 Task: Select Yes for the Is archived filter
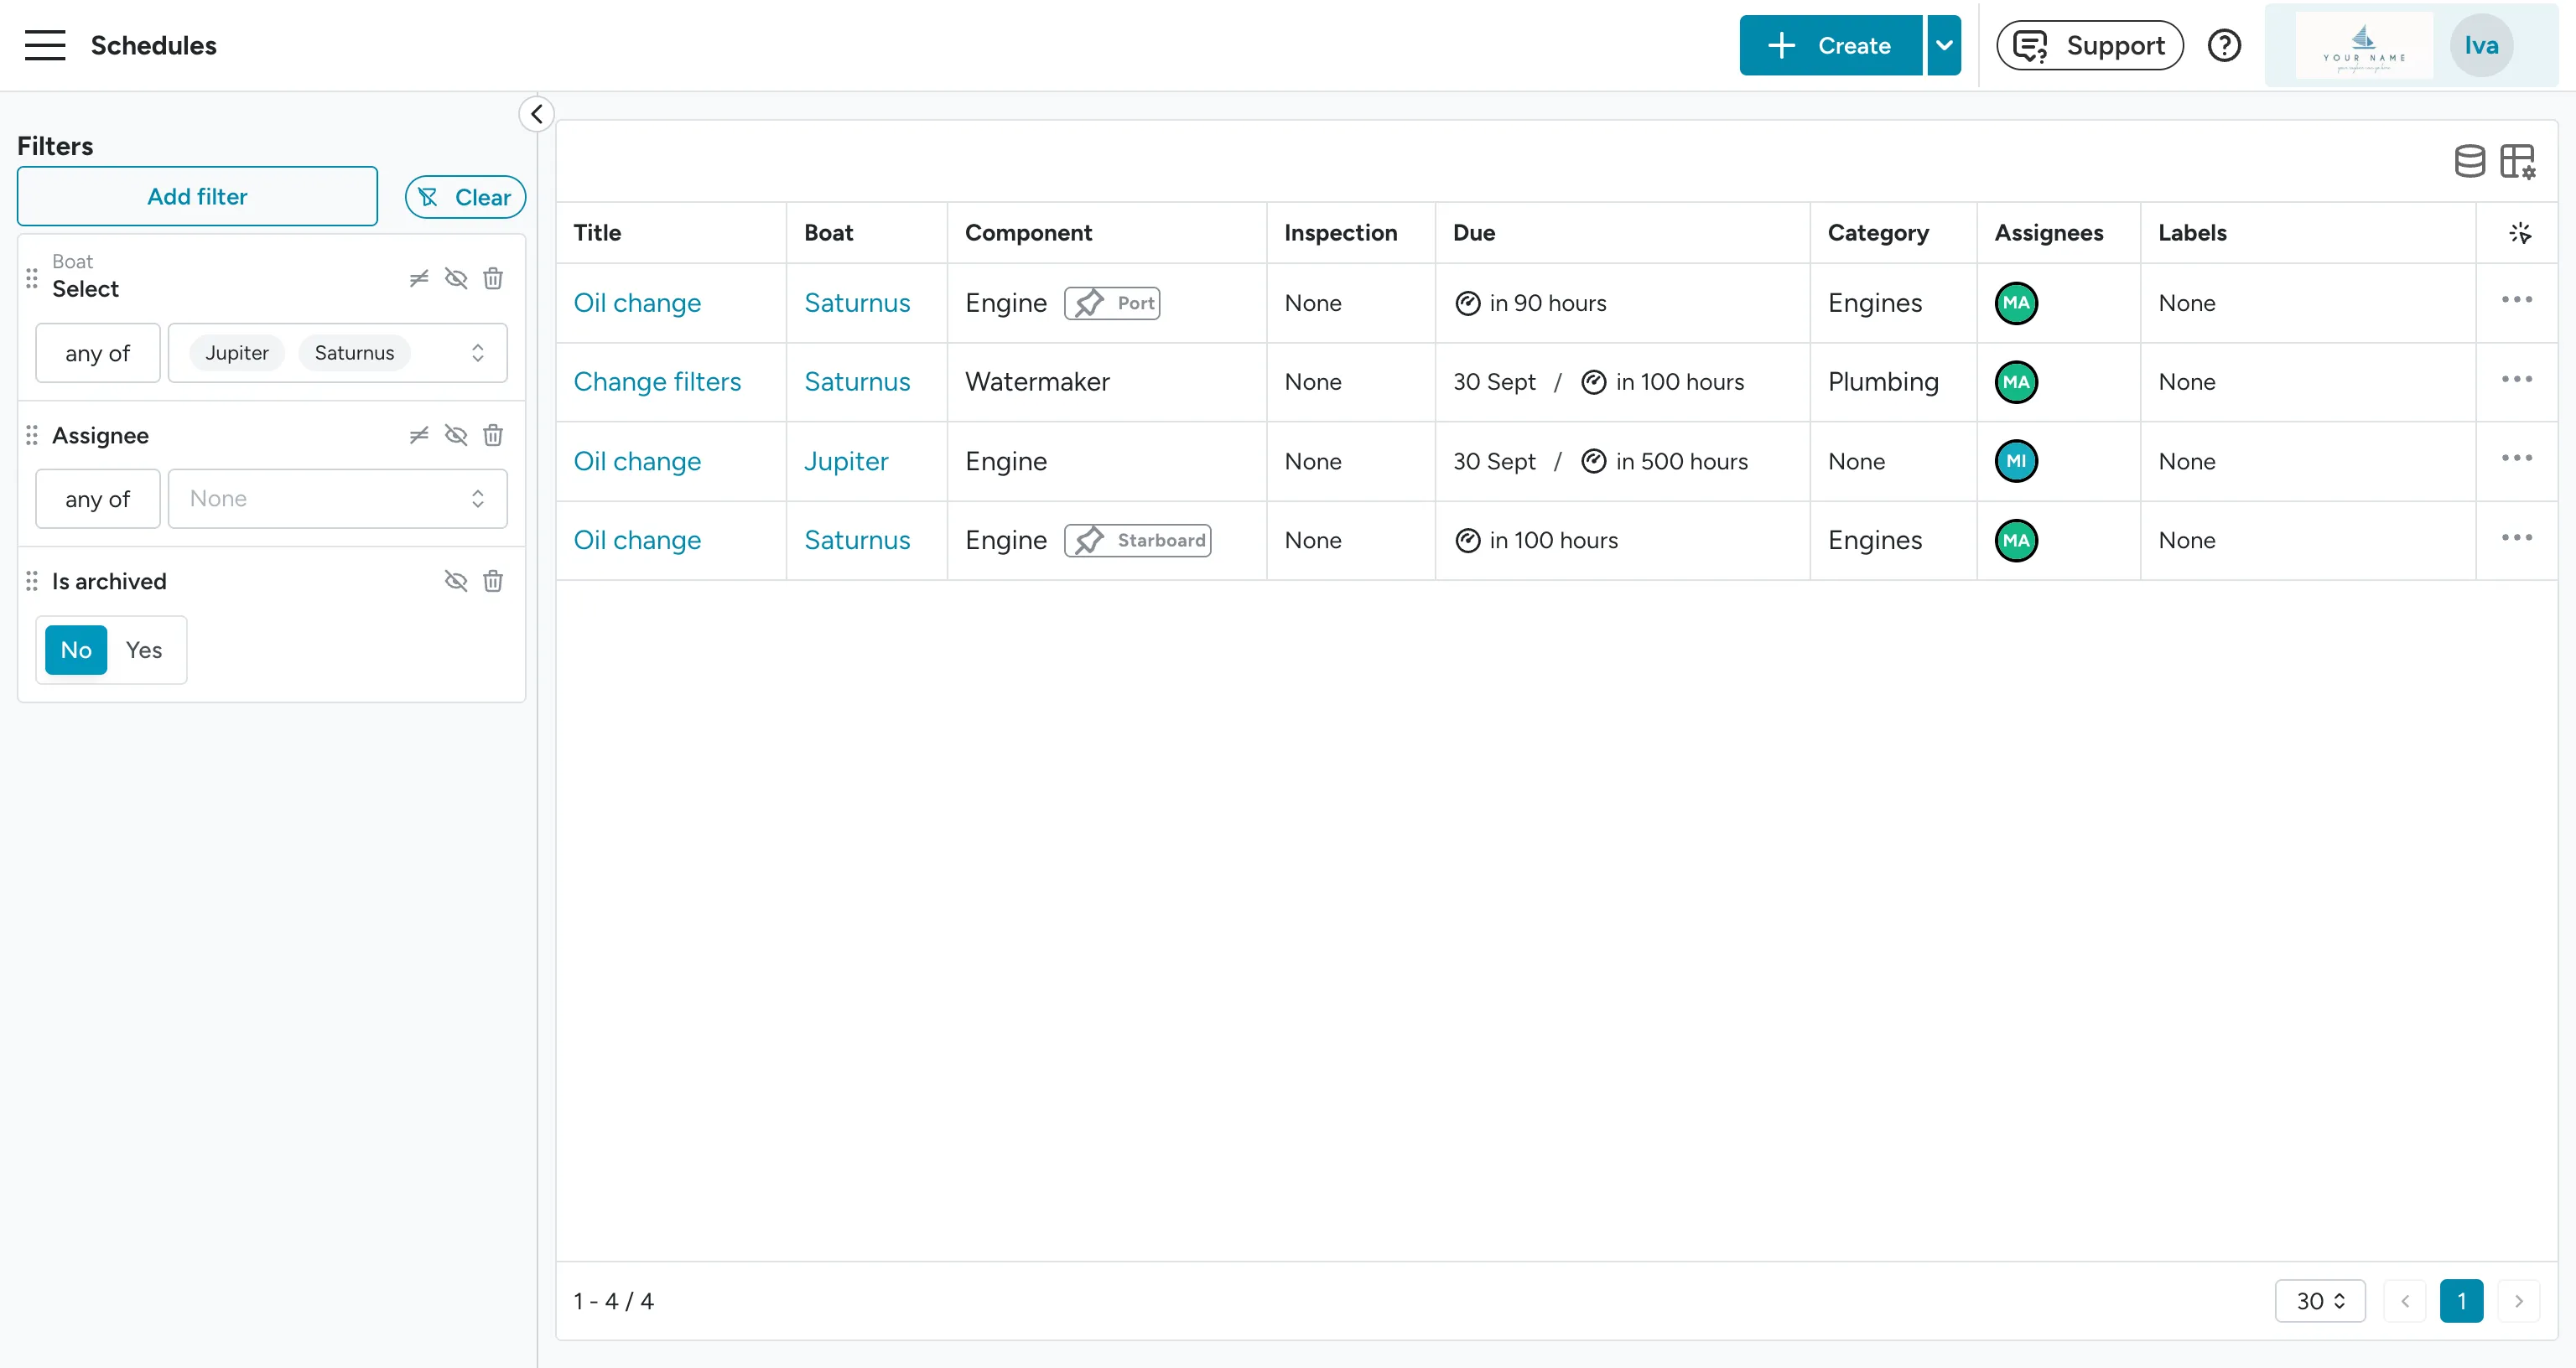pos(144,650)
